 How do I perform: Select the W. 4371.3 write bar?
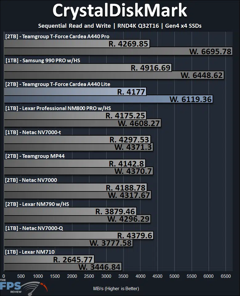pos(79,147)
